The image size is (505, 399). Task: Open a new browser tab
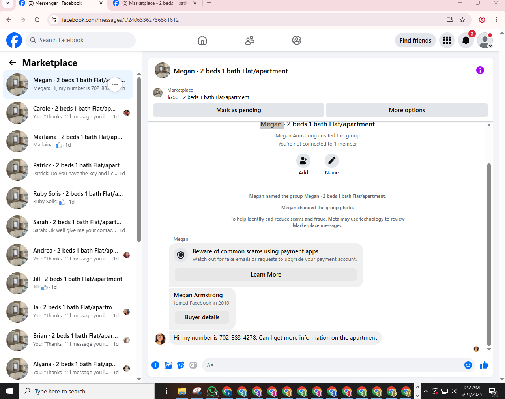pyautogui.click(x=209, y=3)
